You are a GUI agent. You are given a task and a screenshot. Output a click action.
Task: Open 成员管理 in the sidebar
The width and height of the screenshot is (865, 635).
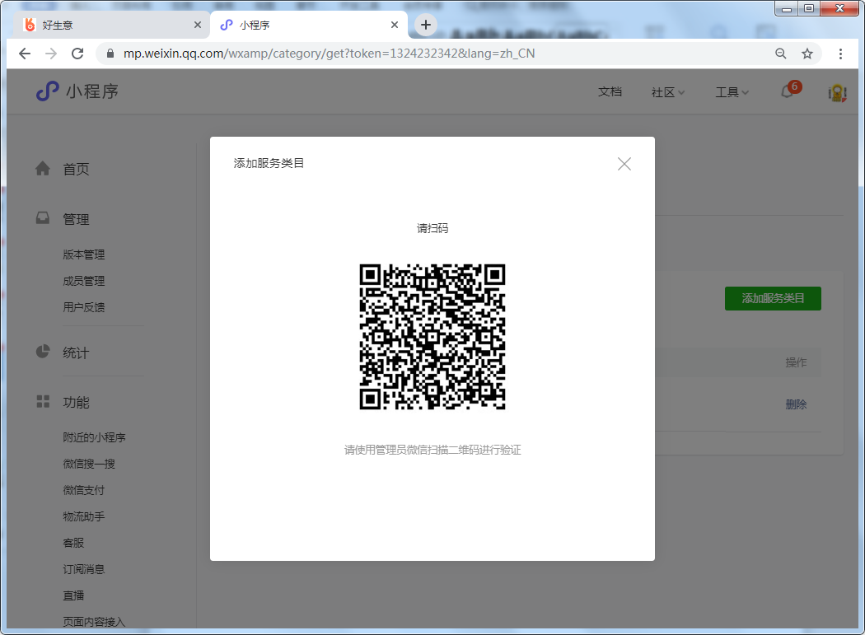click(x=84, y=282)
